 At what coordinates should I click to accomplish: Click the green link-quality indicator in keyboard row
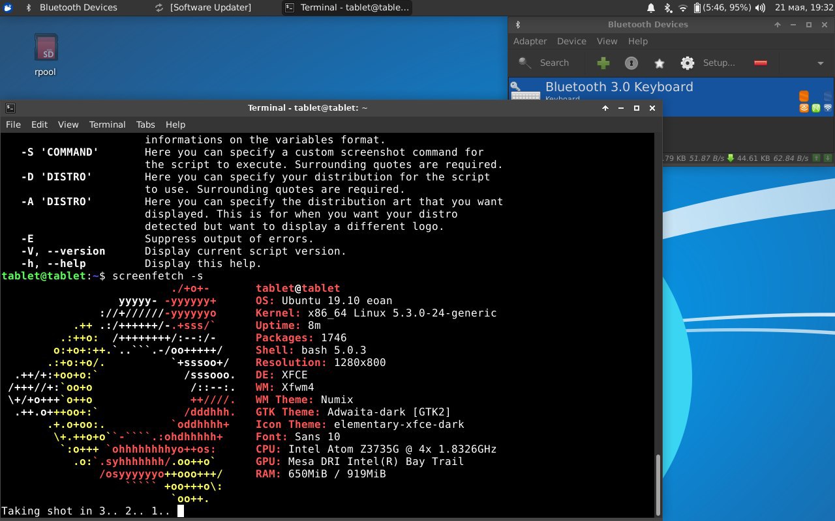click(x=816, y=107)
